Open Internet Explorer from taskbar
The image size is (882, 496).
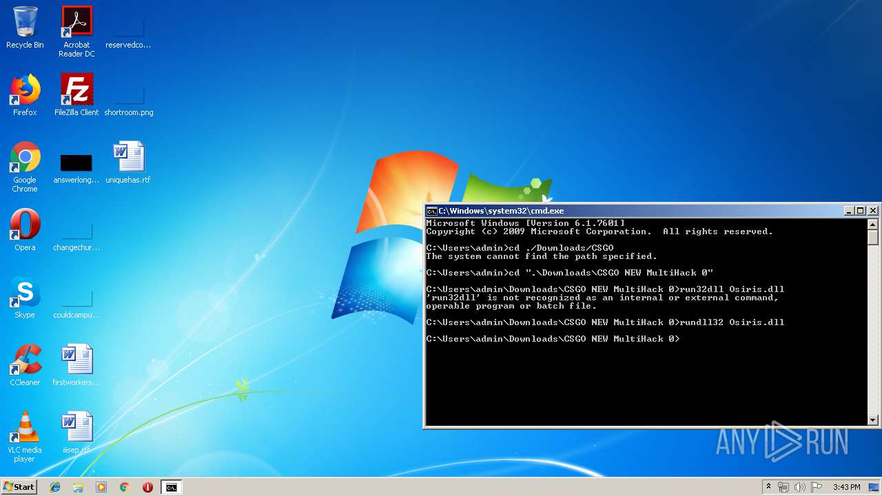[55, 487]
